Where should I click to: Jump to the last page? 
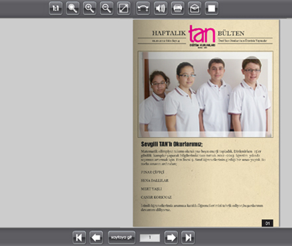click(188, 237)
